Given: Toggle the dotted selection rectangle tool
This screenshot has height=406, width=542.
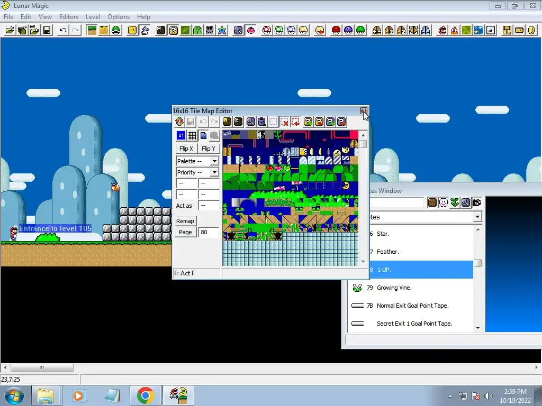Looking at the screenshot, I should coord(273,122).
